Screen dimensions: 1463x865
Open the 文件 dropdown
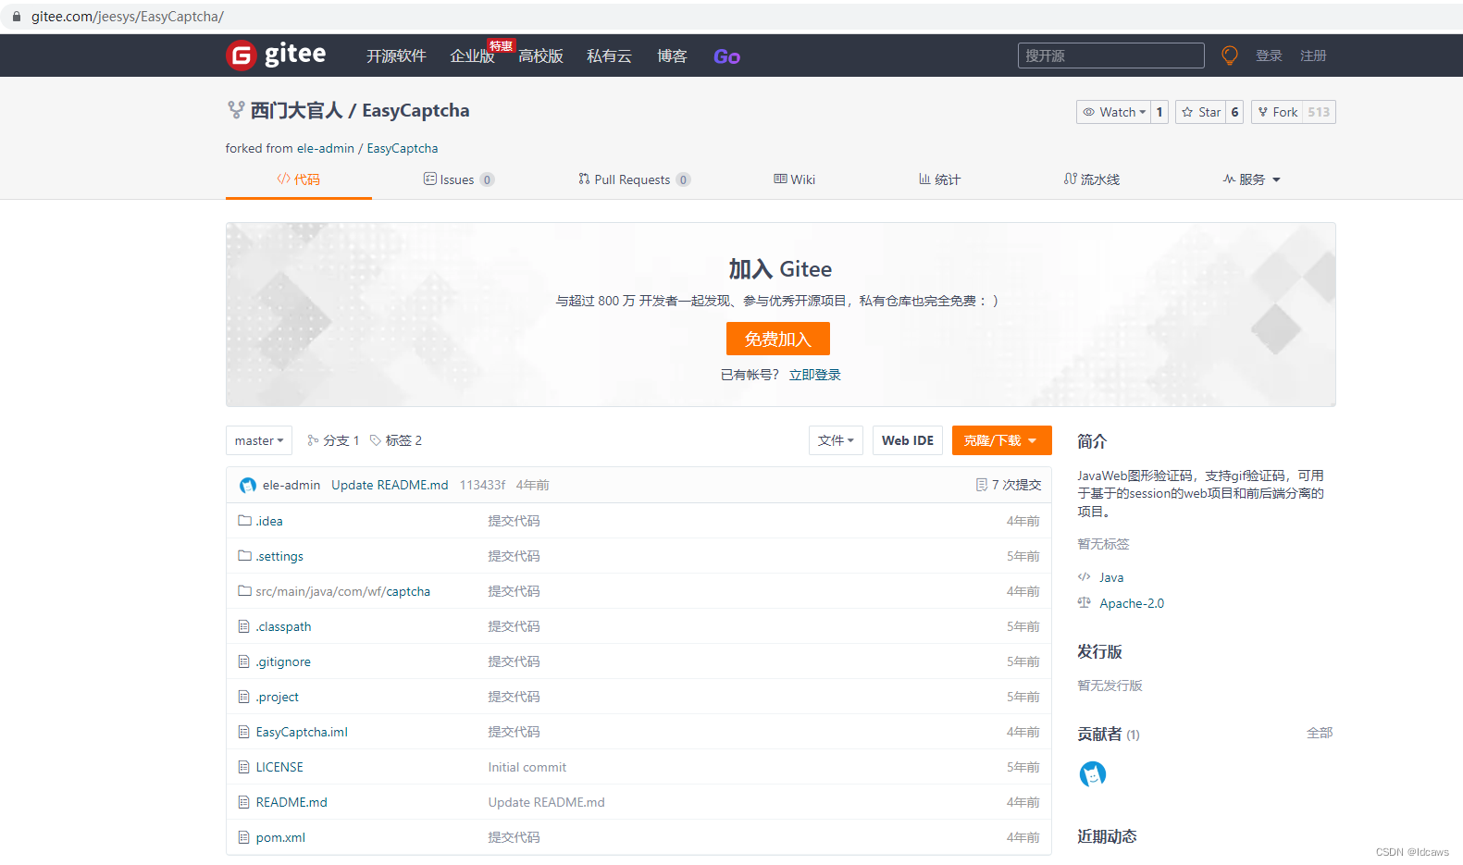pos(836,440)
